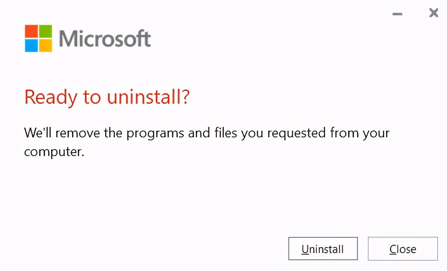Click the green square of the Microsoft logo
The width and height of the screenshot is (447, 271).
coord(46,31)
